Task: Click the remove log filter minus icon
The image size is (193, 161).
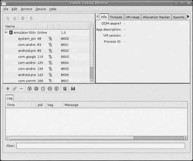Action: pos(21,89)
